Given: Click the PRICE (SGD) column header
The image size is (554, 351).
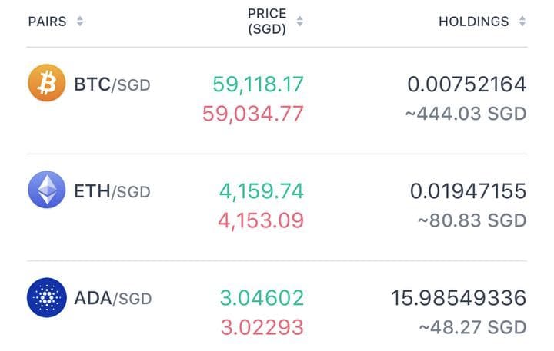Looking at the screenshot, I should [267, 22].
